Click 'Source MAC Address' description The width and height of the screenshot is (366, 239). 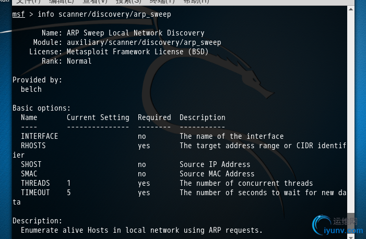tap(217, 174)
